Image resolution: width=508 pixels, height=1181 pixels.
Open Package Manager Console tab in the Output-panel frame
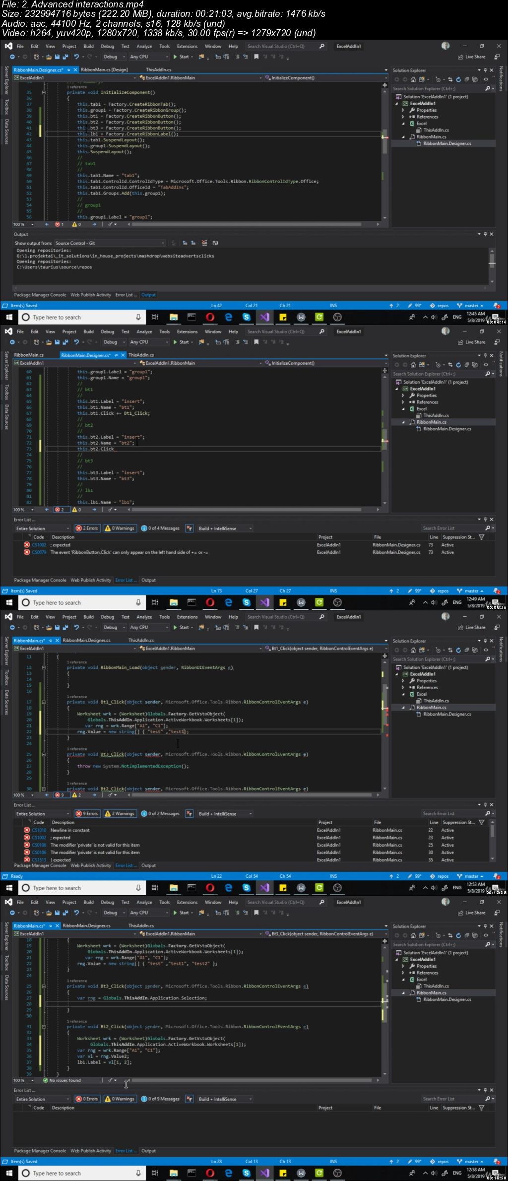point(40,295)
